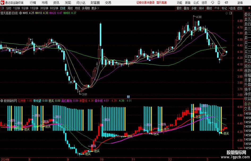Viewport: 251px width, 161px height.
Task: Open the 财富圈 menu
Action: (95, 3)
